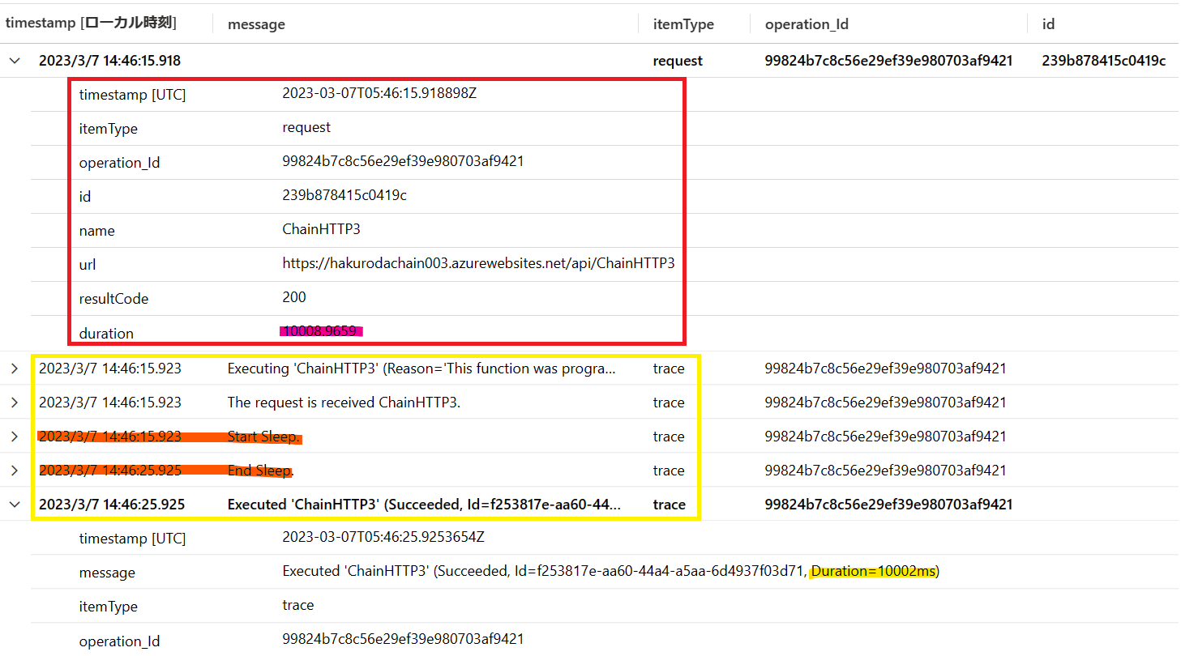This screenshot has width=1181, height=656.
Task: Click the highlighted Duration=10002ms text
Action: coord(874,572)
